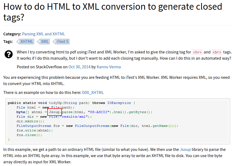
Task: Follow the Jsoup library link in paragraph
Action: pos(185,149)
